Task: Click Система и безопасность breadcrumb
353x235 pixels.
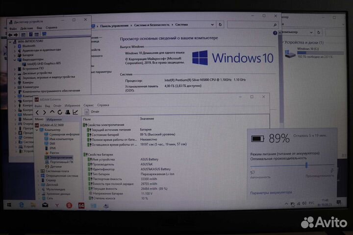Action: click(x=151, y=25)
